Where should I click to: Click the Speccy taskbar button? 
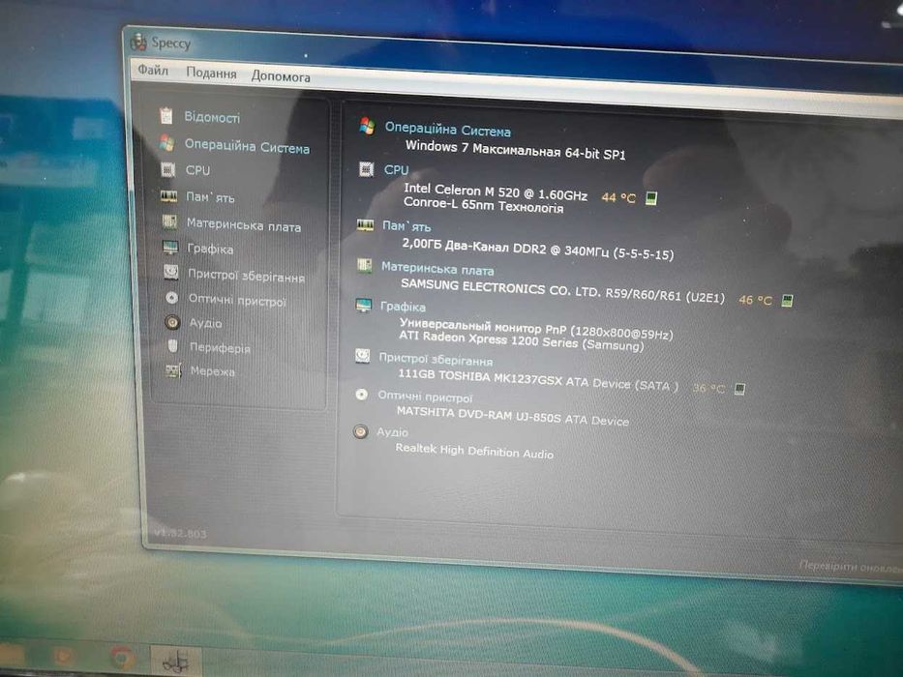(x=175, y=661)
